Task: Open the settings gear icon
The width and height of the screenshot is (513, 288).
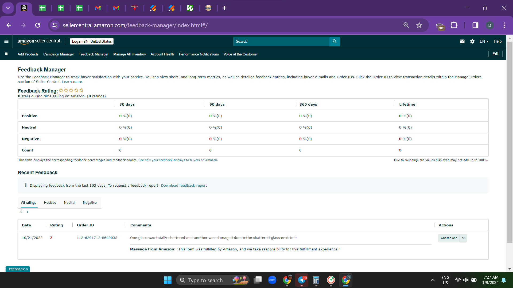Action: [x=472, y=41]
